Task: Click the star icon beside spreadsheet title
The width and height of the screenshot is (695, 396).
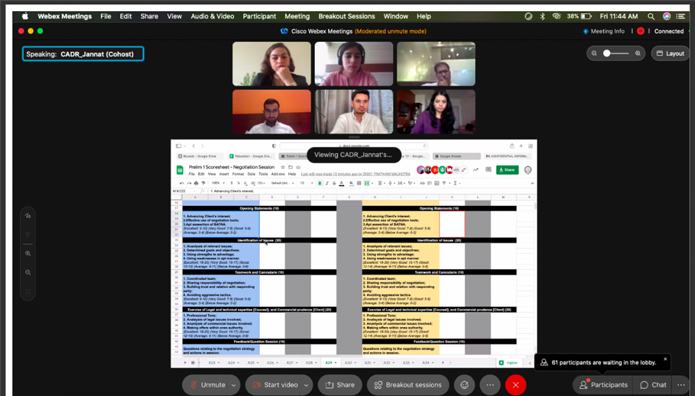Action: pos(283,167)
